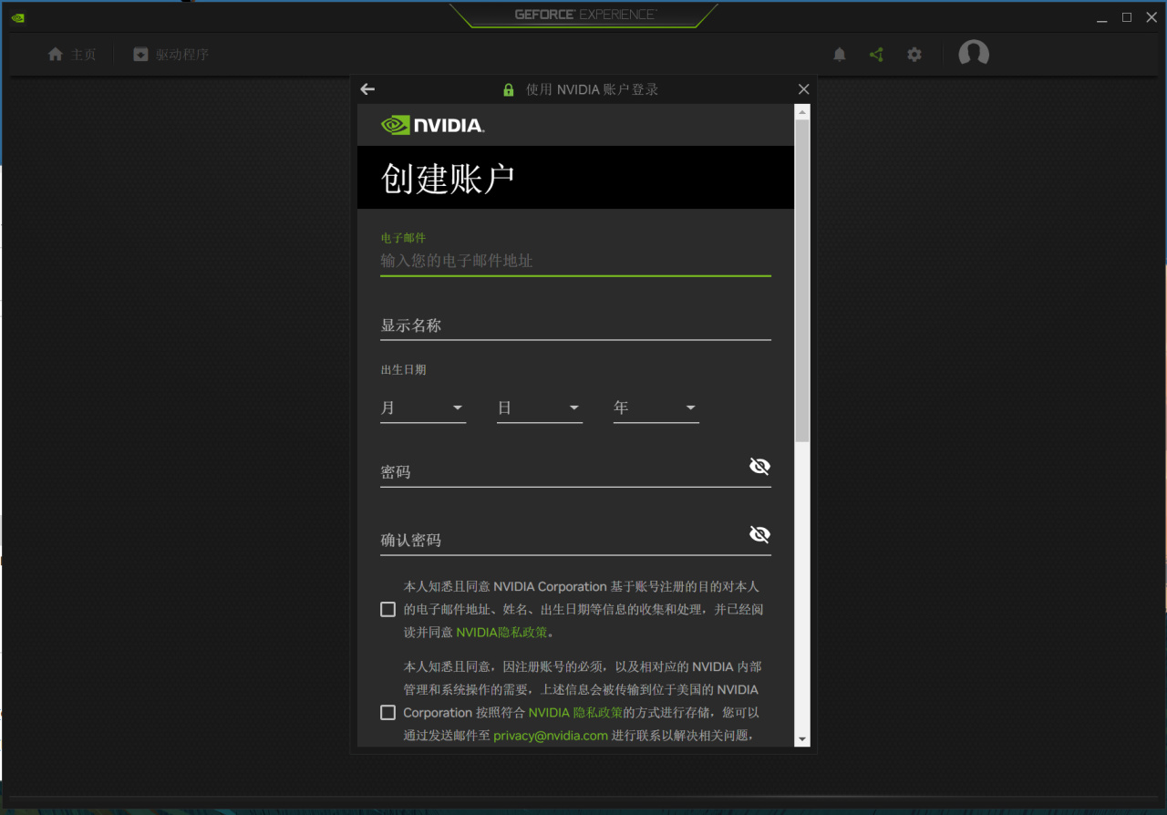Close the NVIDIA login dialog
The width and height of the screenshot is (1167, 815).
(803, 89)
